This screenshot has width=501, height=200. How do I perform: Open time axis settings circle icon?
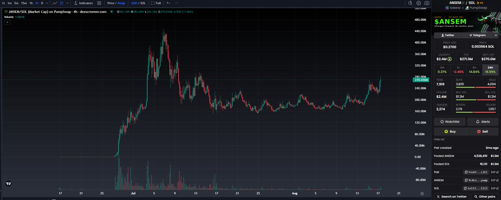[422, 194]
